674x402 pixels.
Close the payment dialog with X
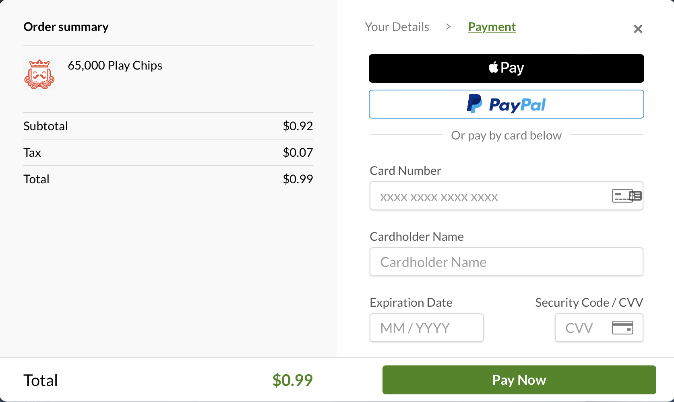pos(638,29)
